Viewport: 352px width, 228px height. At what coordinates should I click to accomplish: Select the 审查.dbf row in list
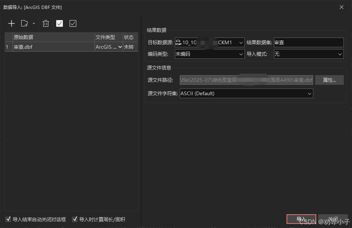pos(71,47)
